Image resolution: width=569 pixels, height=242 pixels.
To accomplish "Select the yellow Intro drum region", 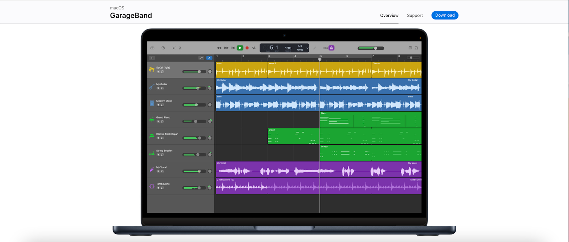I will (x=242, y=70).
